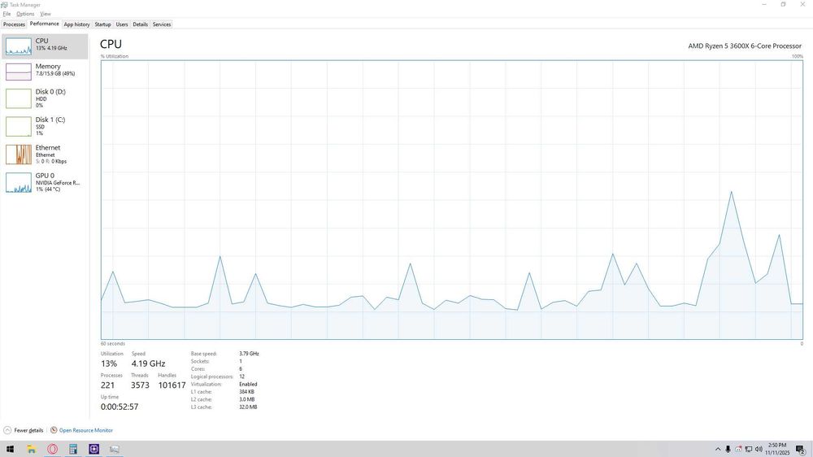Screen dimensions: 813x457
Task: Show hidden system tray icons chevron
Action: tap(718, 449)
